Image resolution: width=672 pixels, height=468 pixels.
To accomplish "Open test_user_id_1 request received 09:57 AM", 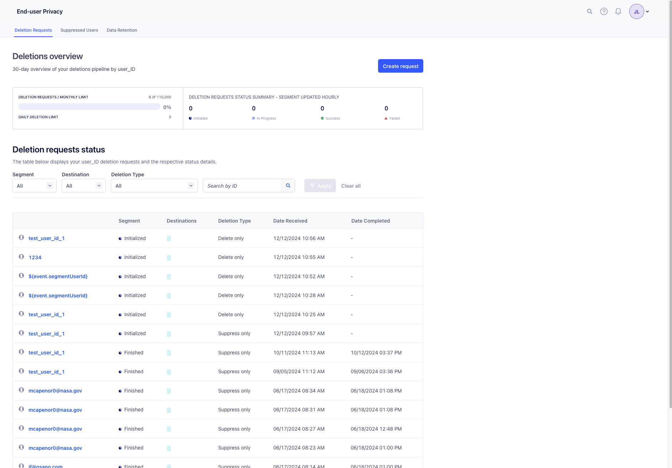I will (46, 334).
